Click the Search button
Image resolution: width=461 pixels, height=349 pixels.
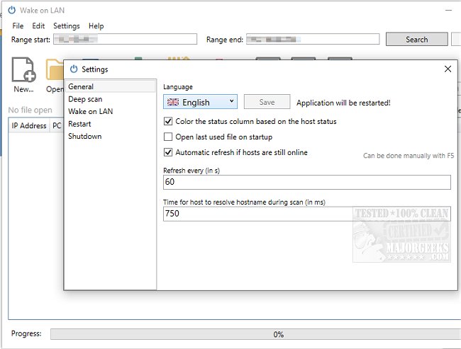click(x=416, y=40)
